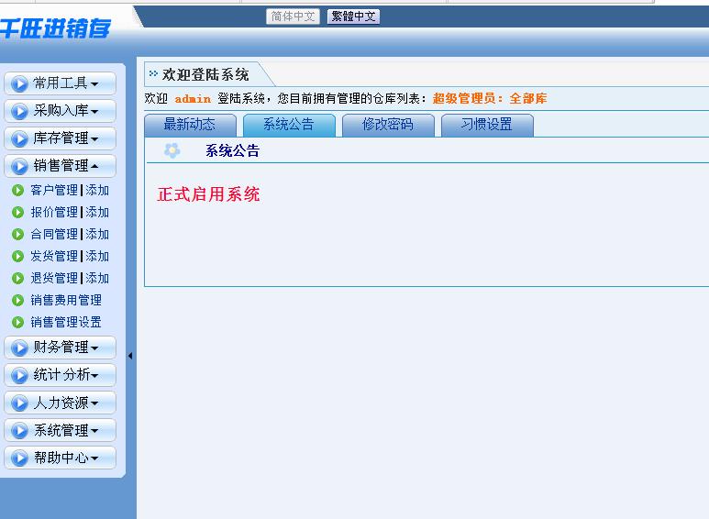This screenshot has width=709, height=519.
Task: Click the blue play icon on 常用工具
Action: 20,84
